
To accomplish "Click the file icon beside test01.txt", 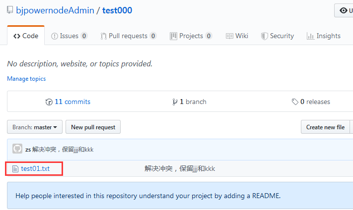I will 15,169.
